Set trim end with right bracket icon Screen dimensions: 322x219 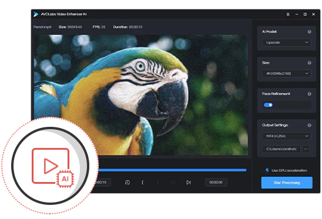point(158,182)
